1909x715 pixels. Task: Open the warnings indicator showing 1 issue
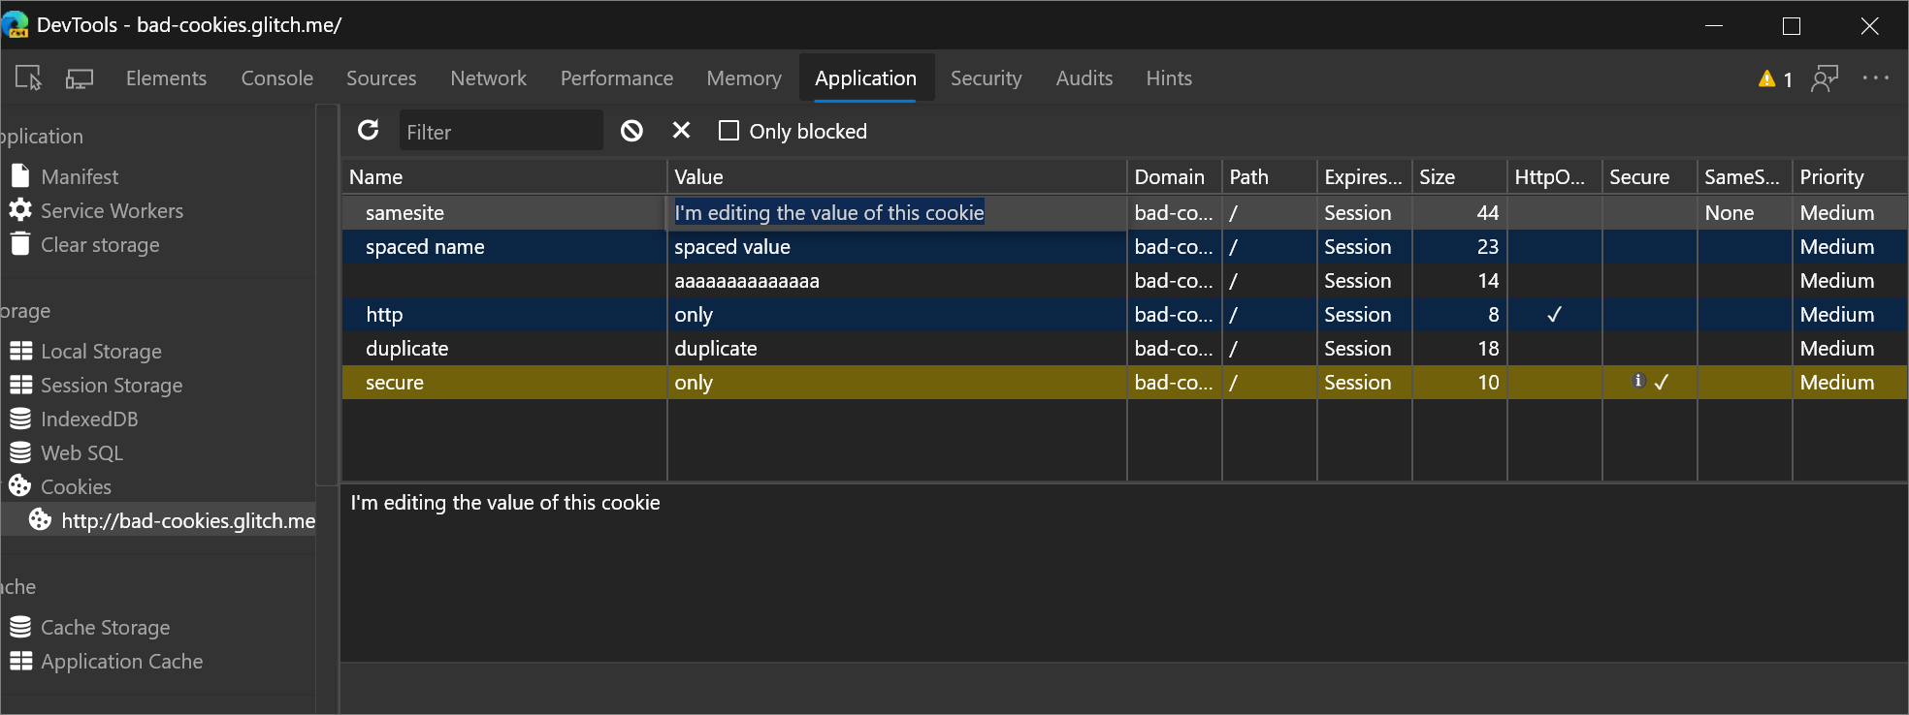[1775, 78]
